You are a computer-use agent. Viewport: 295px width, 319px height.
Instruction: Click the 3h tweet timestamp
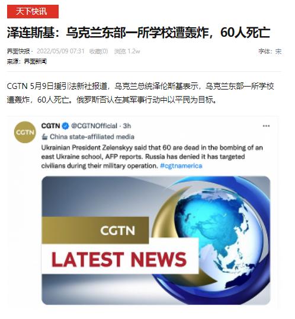point(127,126)
